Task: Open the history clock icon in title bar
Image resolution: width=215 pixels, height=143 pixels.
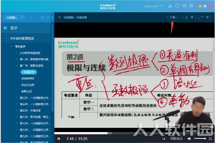Action: pos(177,6)
